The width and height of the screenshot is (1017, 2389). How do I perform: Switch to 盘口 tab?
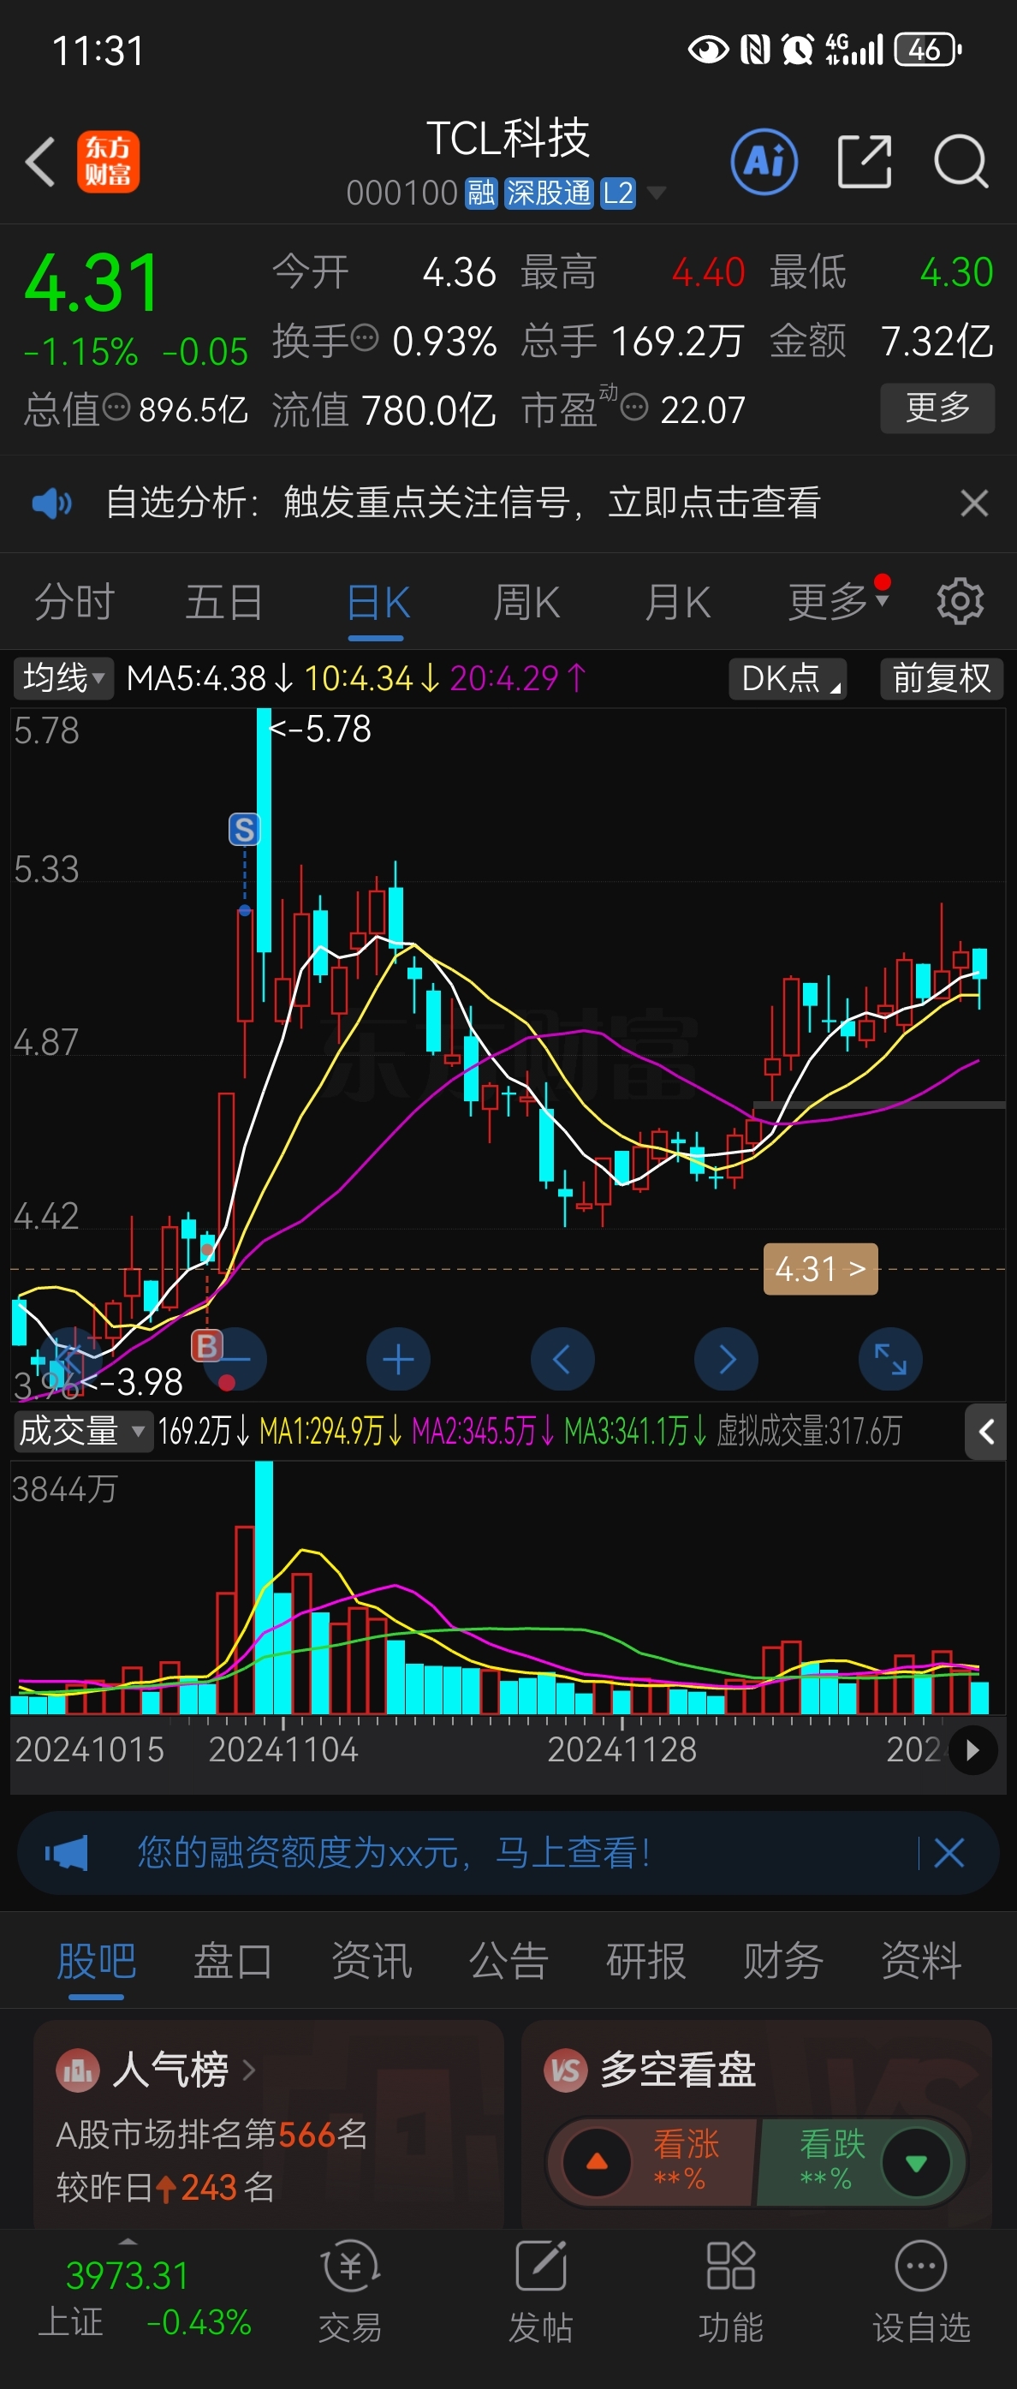(233, 1961)
